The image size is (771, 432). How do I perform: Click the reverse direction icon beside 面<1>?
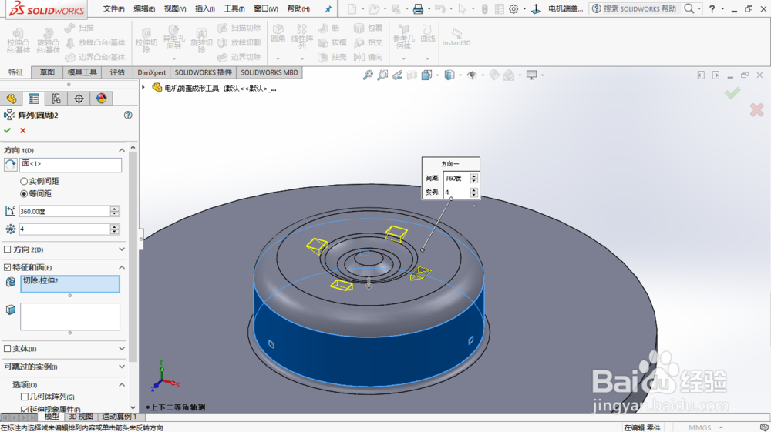click(x=10, y=165)
